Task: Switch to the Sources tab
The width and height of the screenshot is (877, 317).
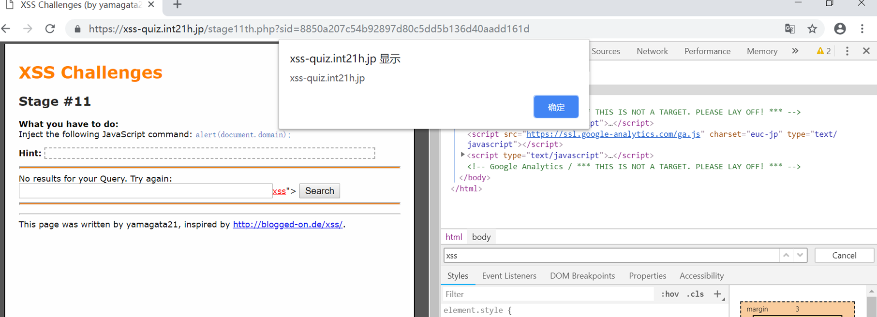Action: click(x=606, y=51)
